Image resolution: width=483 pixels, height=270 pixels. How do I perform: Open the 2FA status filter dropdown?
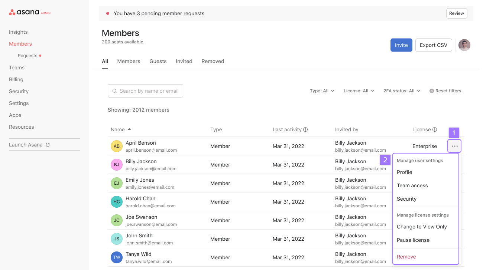401,90
